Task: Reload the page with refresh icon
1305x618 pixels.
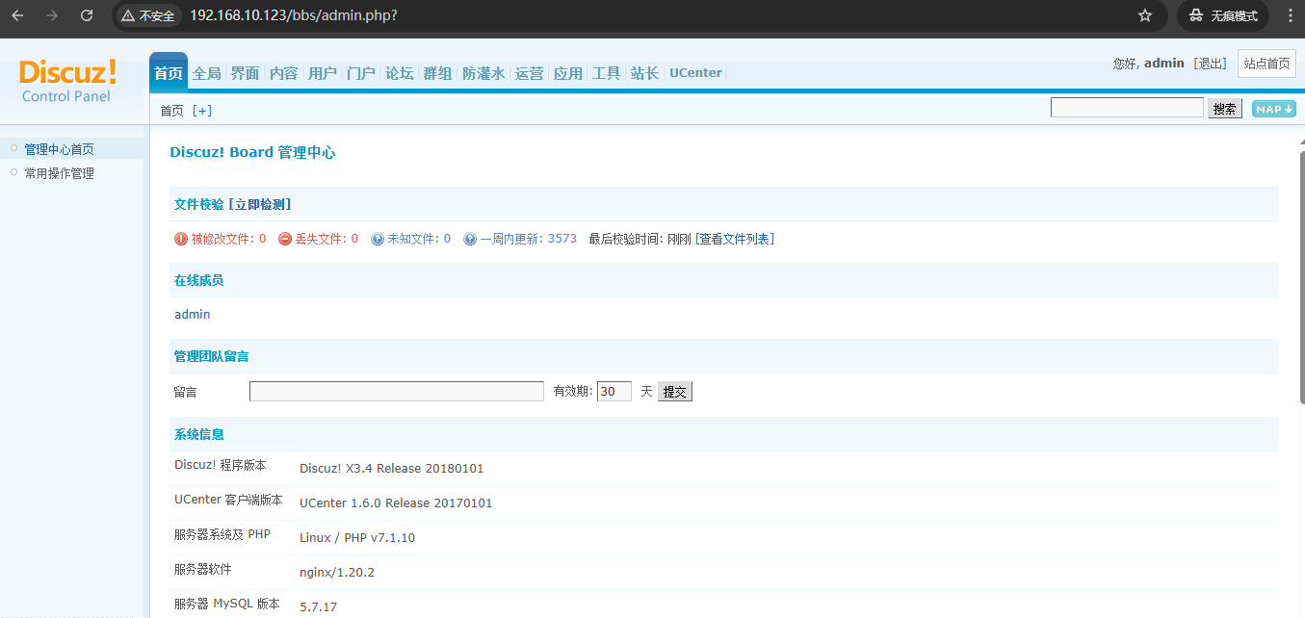Action: 87,15
